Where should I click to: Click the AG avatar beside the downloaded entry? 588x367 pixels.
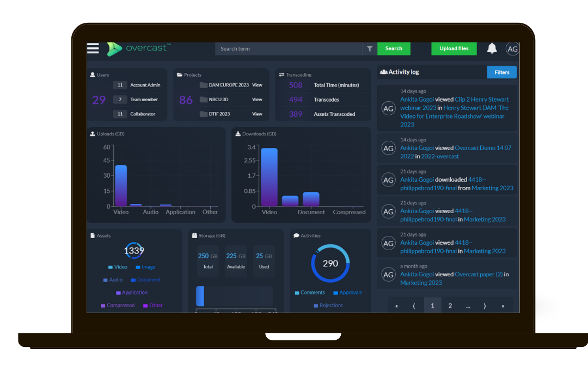pos(388,180)
